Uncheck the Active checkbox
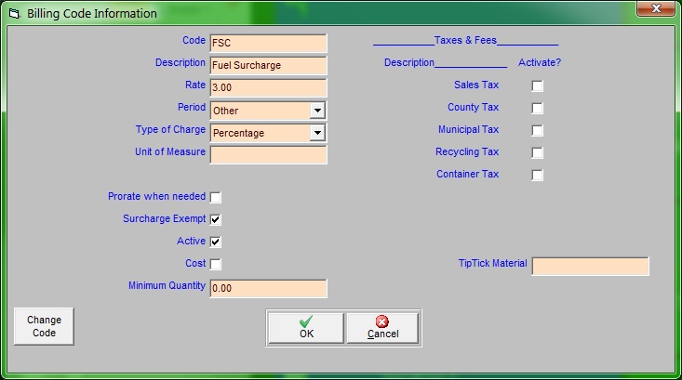The height and width of the screenshot is (380, 682). click(x=215, y=242)
